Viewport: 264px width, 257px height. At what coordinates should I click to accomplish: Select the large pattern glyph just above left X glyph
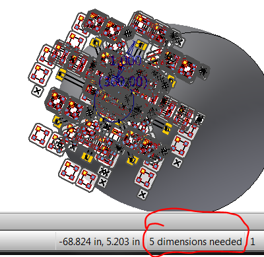pyautogui.click(x=40, y=73)
